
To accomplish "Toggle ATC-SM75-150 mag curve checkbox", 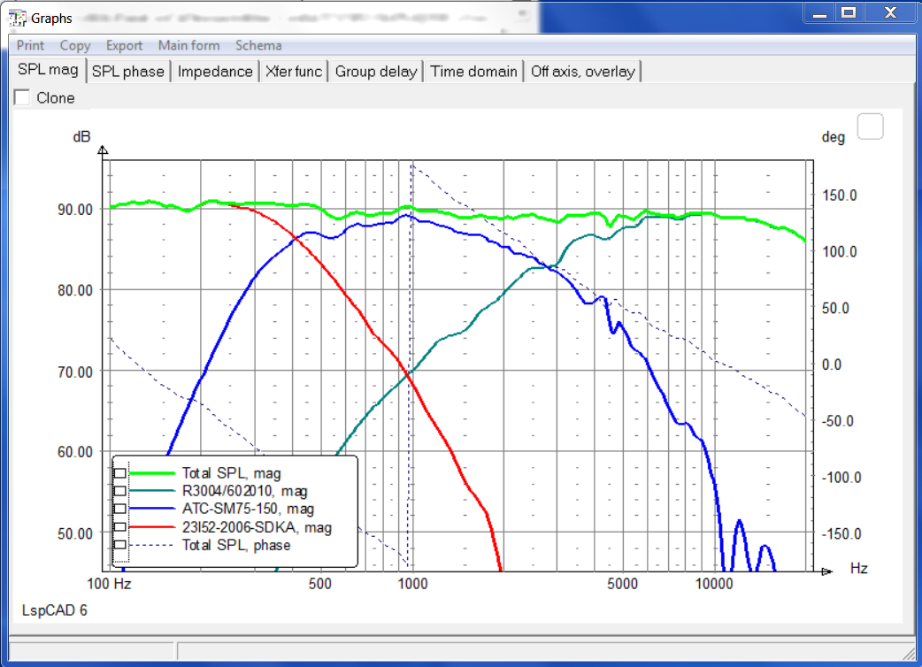I will coord(119,510).
